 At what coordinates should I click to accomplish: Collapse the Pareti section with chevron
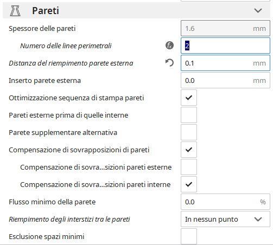pyautogui.click(x=258, y=11)
